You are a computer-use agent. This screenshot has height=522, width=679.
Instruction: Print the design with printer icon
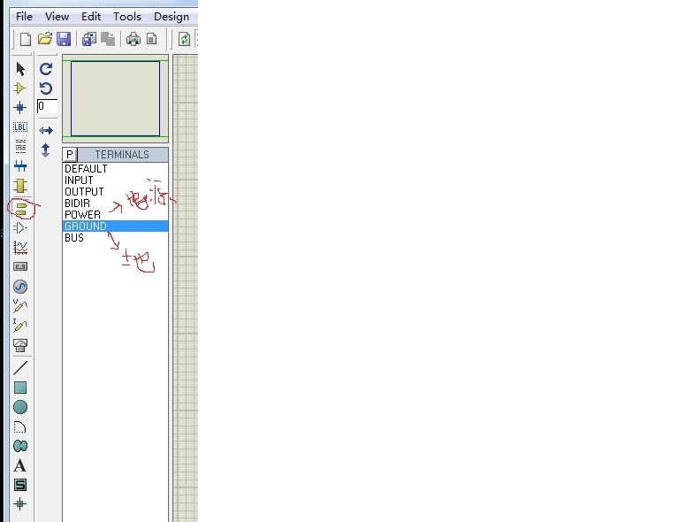point(133,39)
